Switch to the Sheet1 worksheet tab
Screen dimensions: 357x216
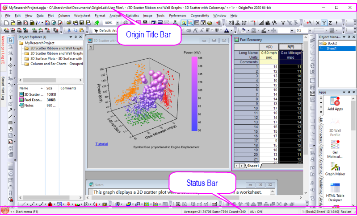[x=253, y=166]
